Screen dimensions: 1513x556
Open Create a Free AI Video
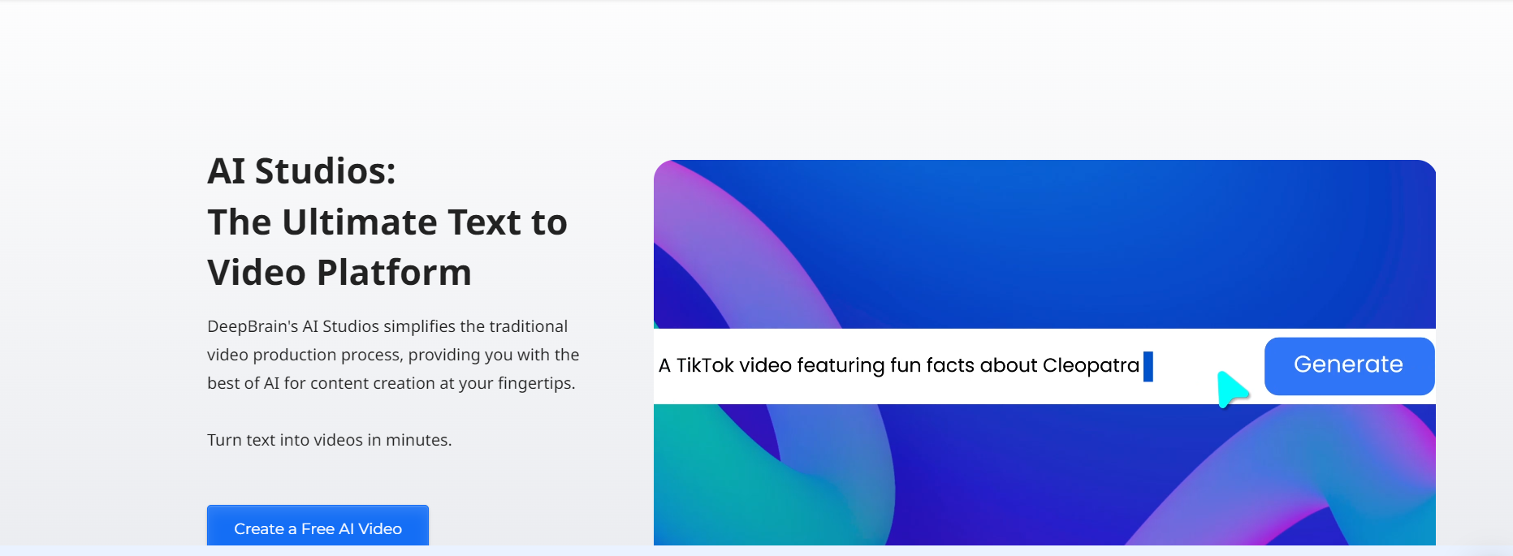coord(318,526)
